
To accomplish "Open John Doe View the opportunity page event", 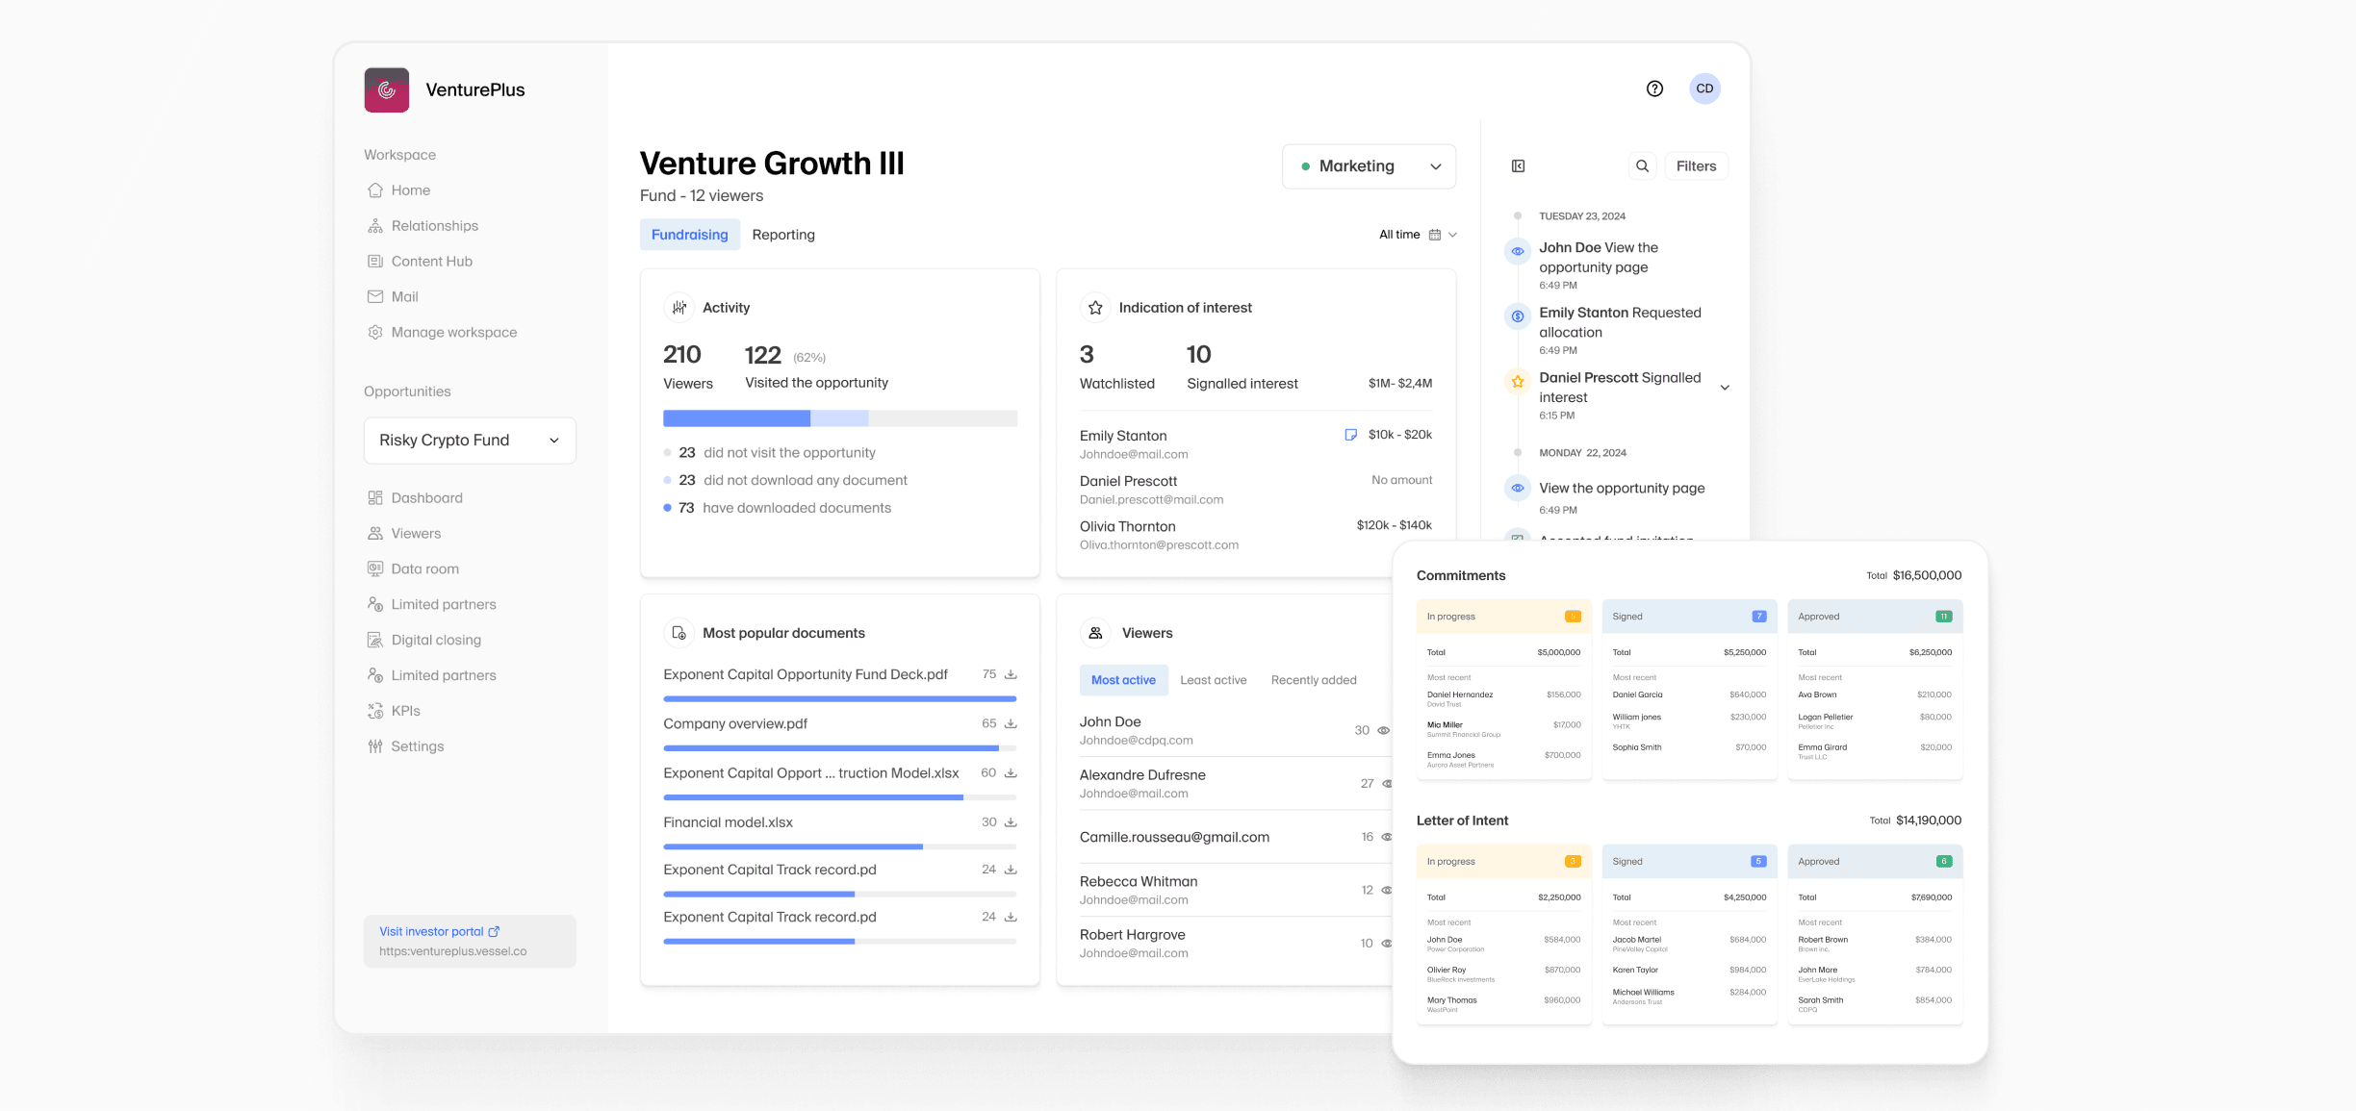I will [1617, 265].
